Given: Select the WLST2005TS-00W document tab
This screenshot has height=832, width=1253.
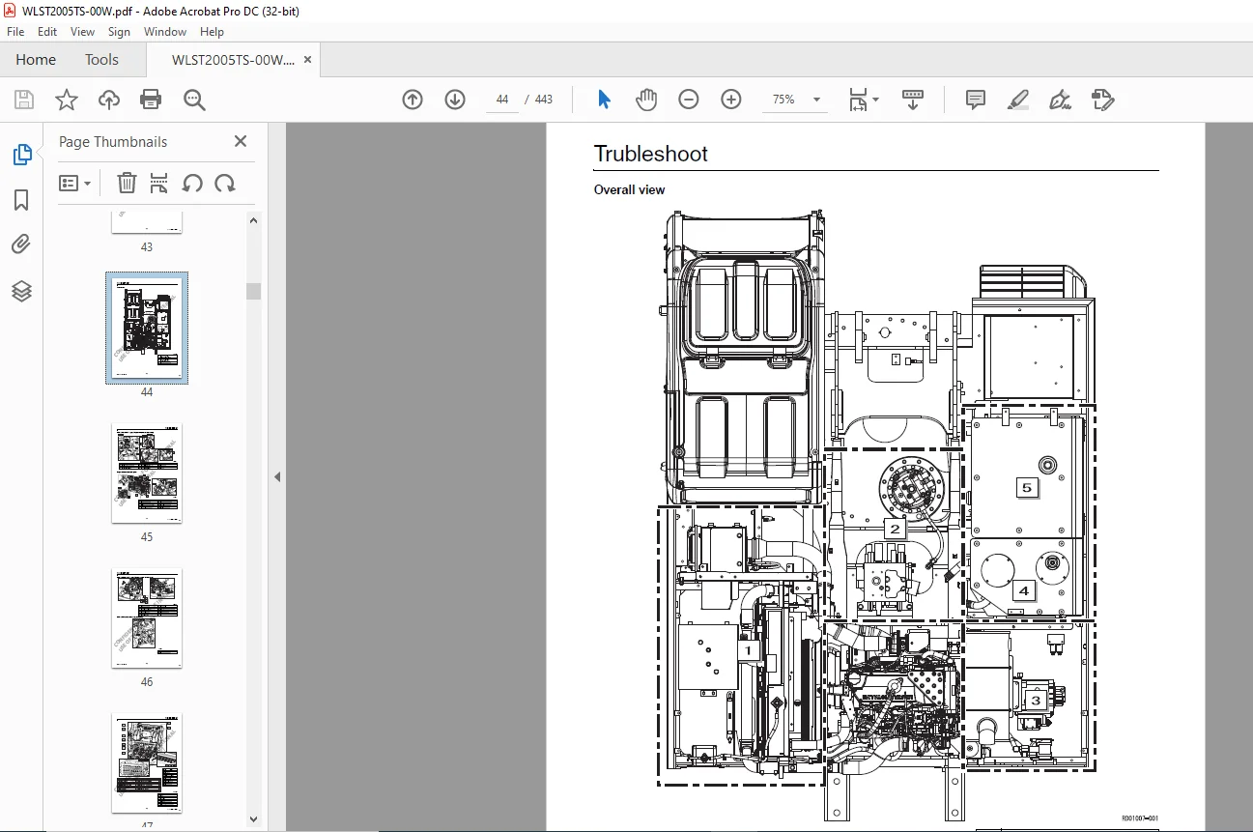Looking at the screenshot, I should point(232,60).
